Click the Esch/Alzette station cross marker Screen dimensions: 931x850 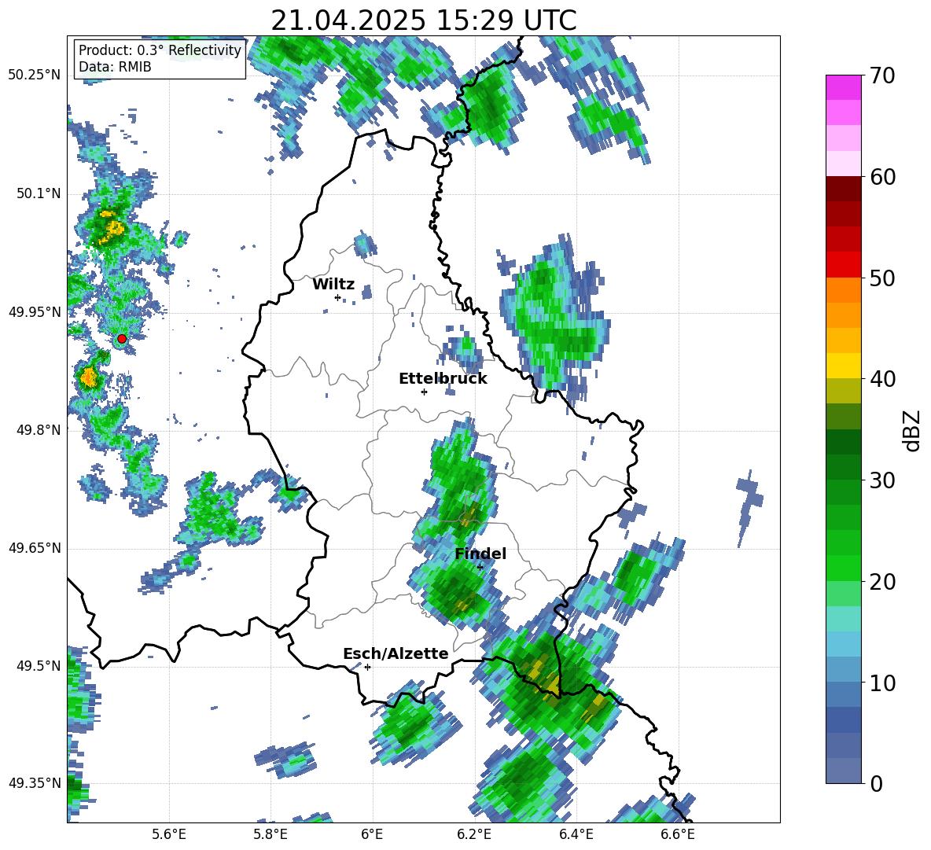click(367, 667)
